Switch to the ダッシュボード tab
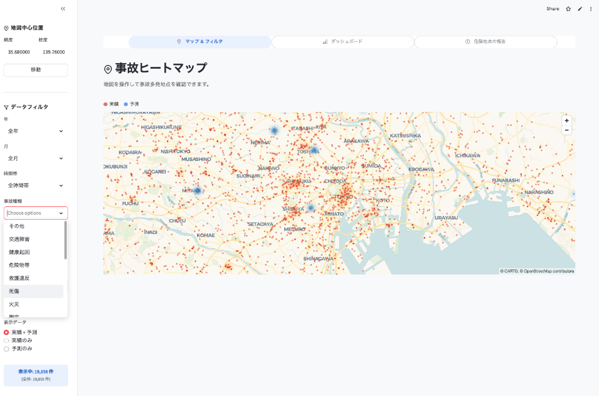The image size is (599, 396). tap(343, 42)
